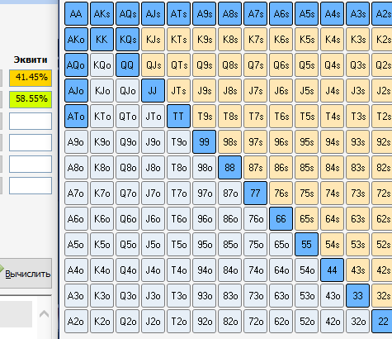392x339 pixels.
Task: Select the Q4o hand cell
Action: (127, 270)
